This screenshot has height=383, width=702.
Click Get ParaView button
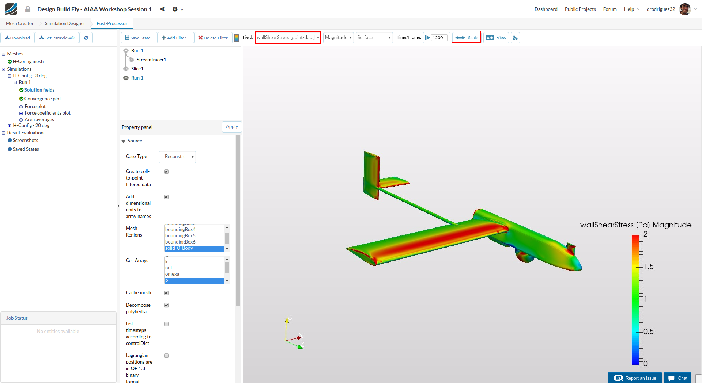click(x=57, y=38)
